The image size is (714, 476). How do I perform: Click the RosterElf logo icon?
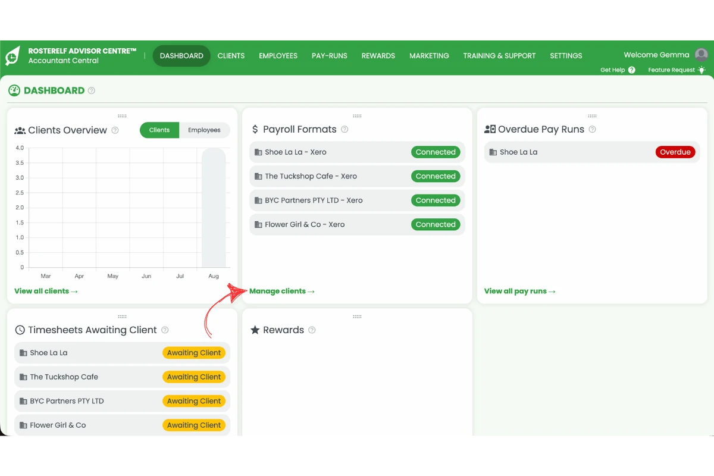12,56
